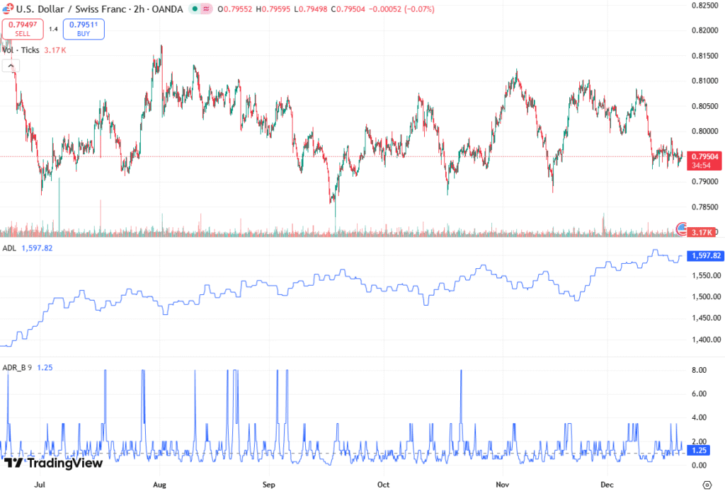Click the pink data status wave icon
This screenshot has height=491, width=725.
205,8
